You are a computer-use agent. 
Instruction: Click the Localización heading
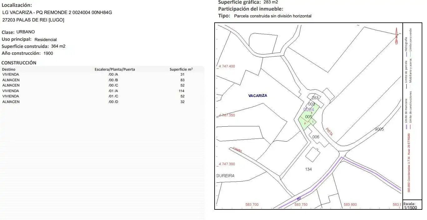[17, 5]
